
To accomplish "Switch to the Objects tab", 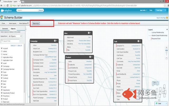I will tap(13, 29).
